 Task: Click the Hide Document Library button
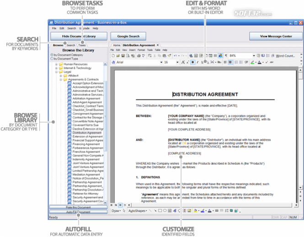click(79, 36)
